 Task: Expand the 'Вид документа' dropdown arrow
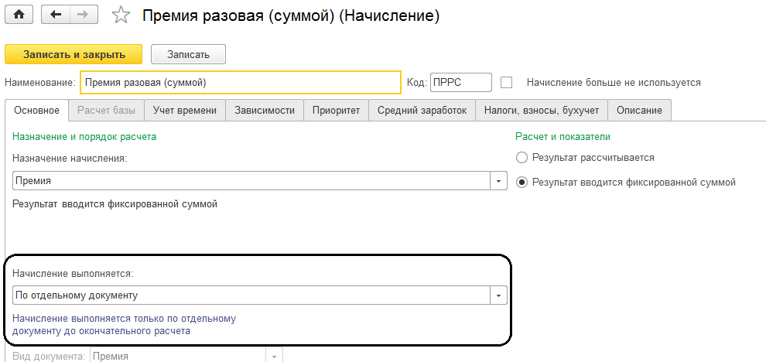275,356
